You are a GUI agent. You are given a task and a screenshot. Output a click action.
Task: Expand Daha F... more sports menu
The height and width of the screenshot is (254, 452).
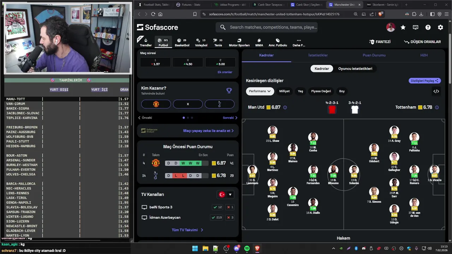point(299,42)
